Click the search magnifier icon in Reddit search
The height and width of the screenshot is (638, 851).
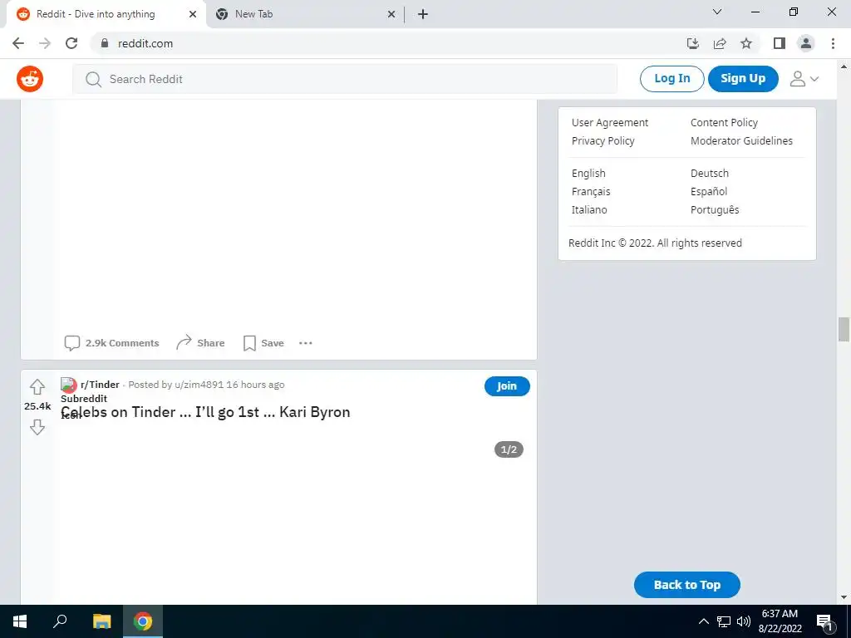click(93, 79)
